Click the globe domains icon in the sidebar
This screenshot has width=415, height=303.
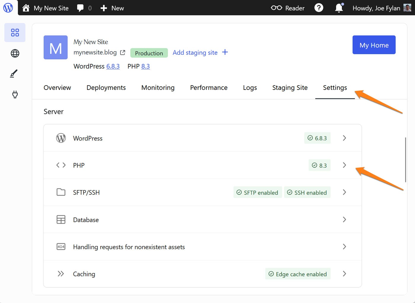point(15,54)
